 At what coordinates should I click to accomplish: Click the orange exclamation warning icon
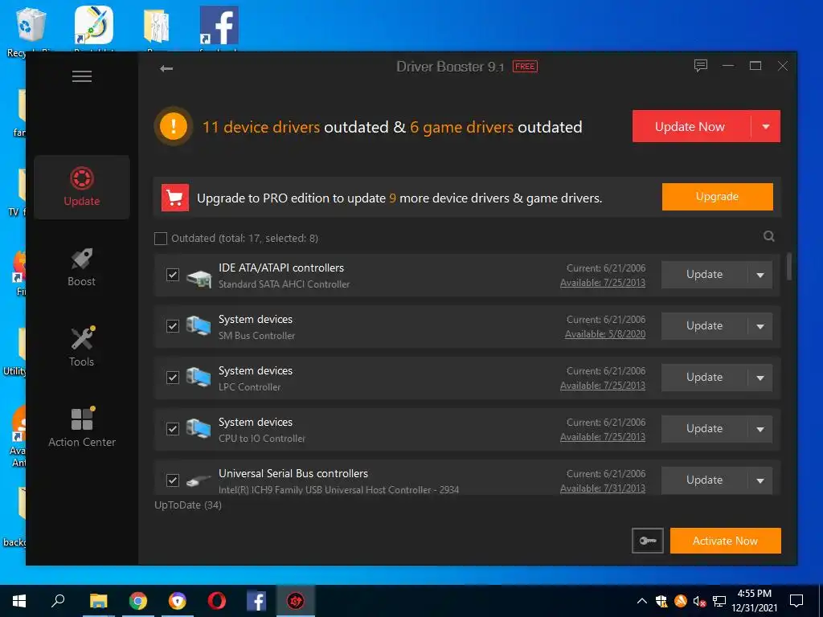point(174,126)
